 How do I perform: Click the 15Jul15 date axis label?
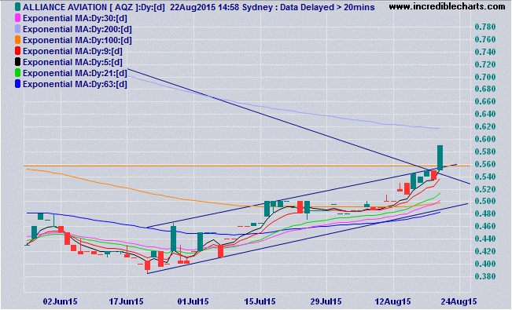point(260,301)
